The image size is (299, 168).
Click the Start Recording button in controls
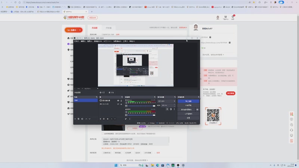tap(188, 105)
